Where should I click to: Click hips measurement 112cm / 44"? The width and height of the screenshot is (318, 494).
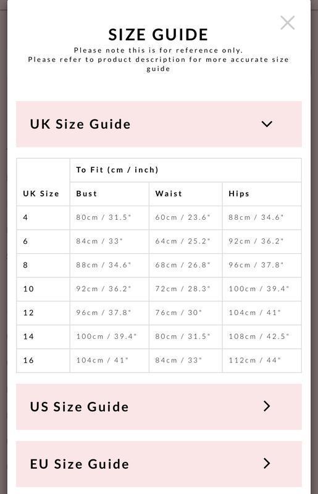point(254,361)
